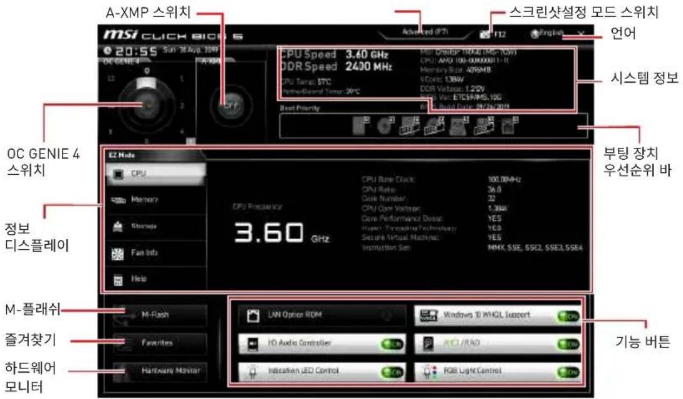Click the Memory Size value in system info
The height and width of the screenshot is (399, 683).
click(479, 70)
